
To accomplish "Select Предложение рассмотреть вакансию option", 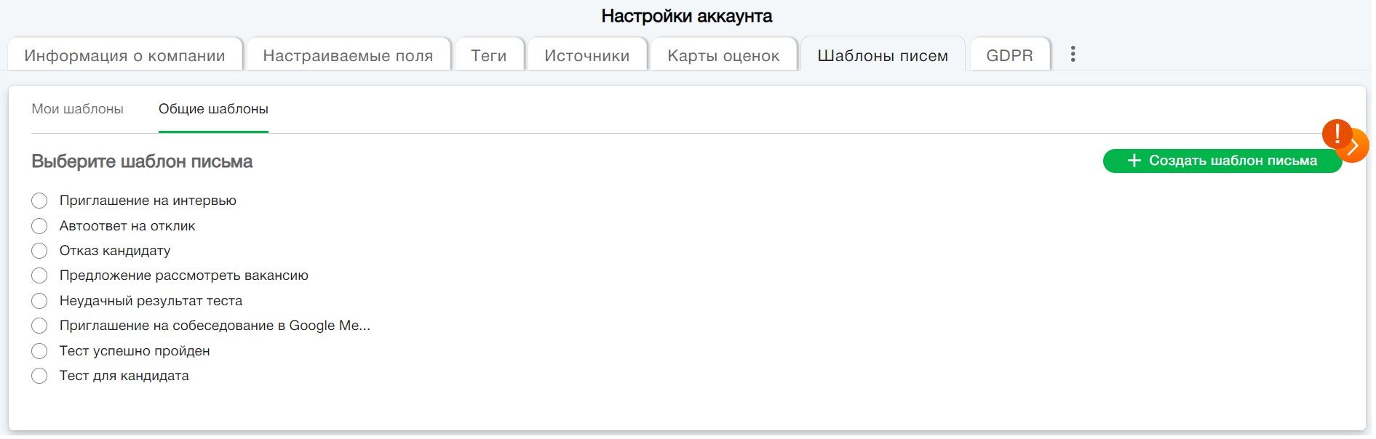I will (x=39, y=275).
